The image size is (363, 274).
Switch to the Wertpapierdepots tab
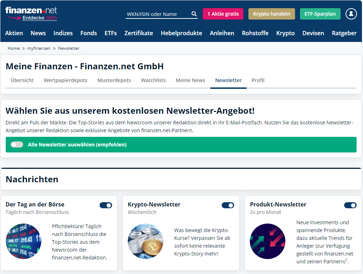coord(65,80)
